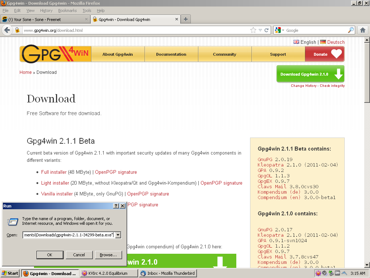Open the Change History link
Viewport: 370px width, 278px height.
tap(304, 85)
